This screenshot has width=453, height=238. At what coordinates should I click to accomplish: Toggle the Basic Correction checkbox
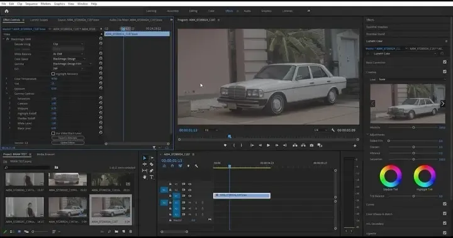(x=445, y=62)
